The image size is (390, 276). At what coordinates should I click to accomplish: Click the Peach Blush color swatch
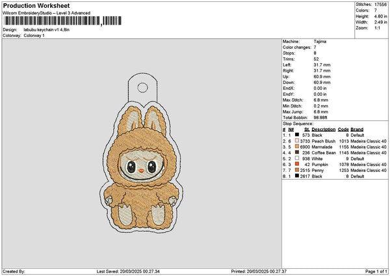(297, 141)
